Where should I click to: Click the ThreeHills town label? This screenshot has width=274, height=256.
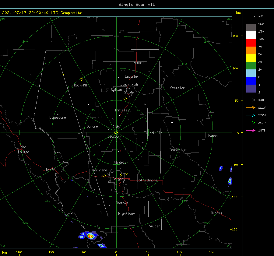point(153,133)
